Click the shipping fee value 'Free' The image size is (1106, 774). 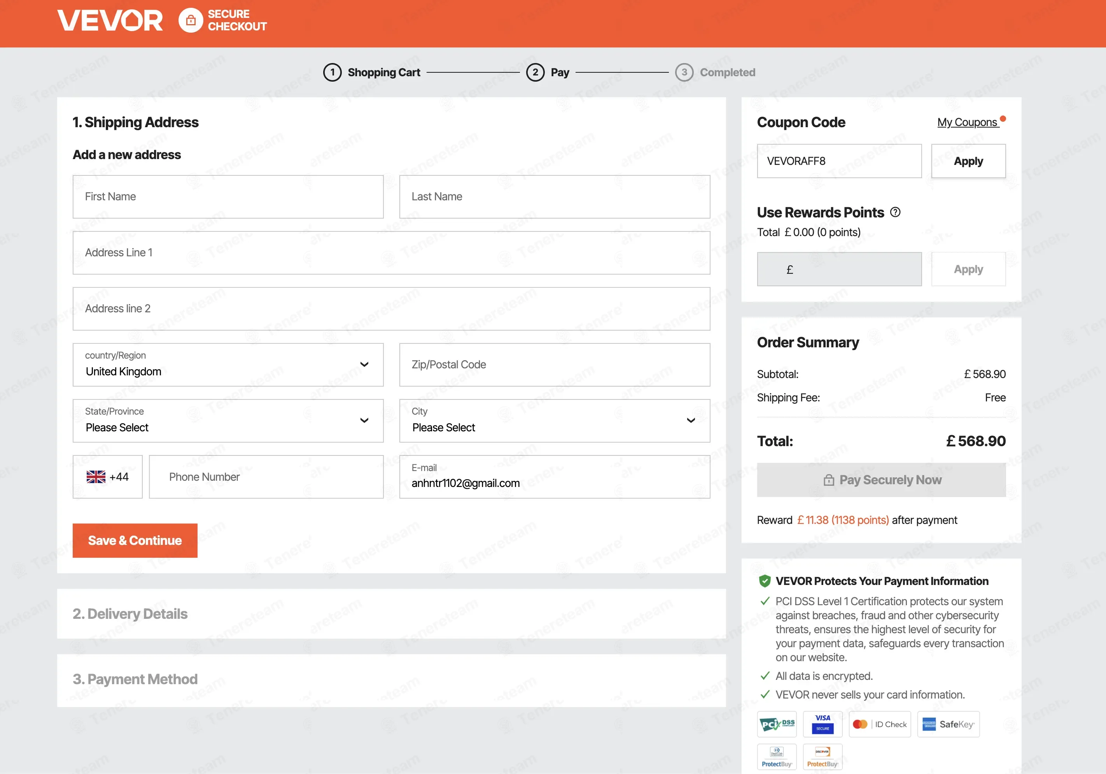[995, 398]
